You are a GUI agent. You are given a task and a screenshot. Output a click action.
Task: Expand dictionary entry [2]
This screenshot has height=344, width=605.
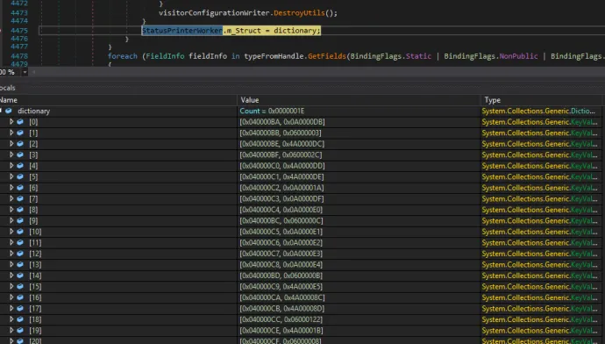(11, 144)
